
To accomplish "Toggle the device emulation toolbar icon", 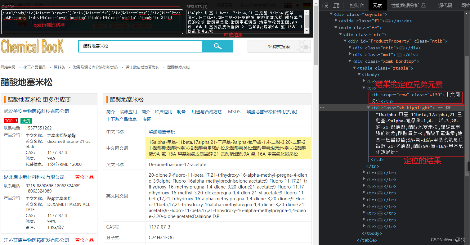I will (336, 5).
